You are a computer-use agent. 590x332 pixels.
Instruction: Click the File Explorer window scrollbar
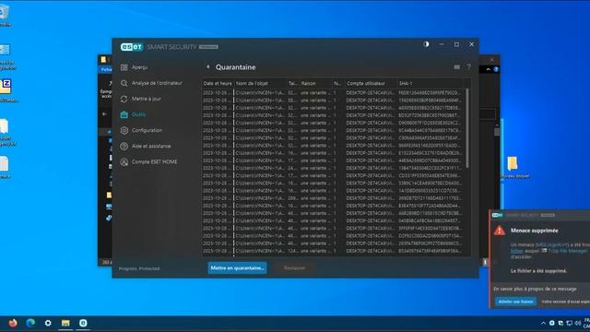tap(497, 132)
